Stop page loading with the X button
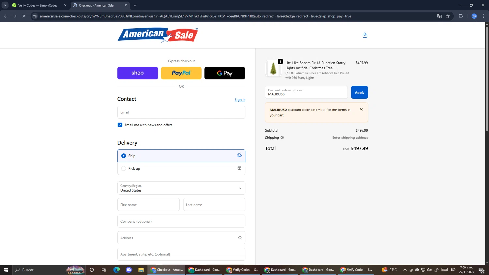 click(24, 16)
